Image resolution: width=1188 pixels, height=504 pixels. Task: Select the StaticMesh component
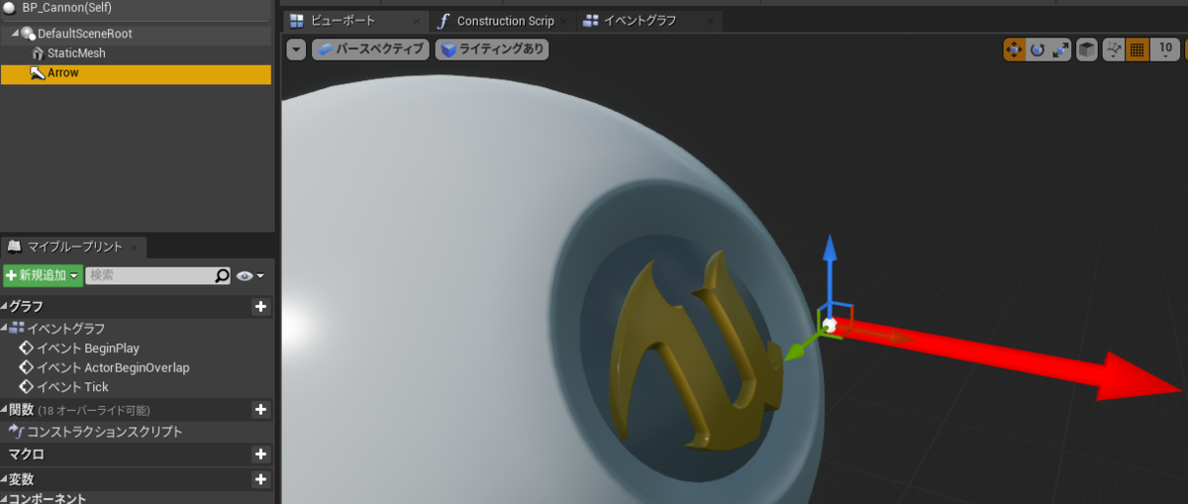point(136,53)
